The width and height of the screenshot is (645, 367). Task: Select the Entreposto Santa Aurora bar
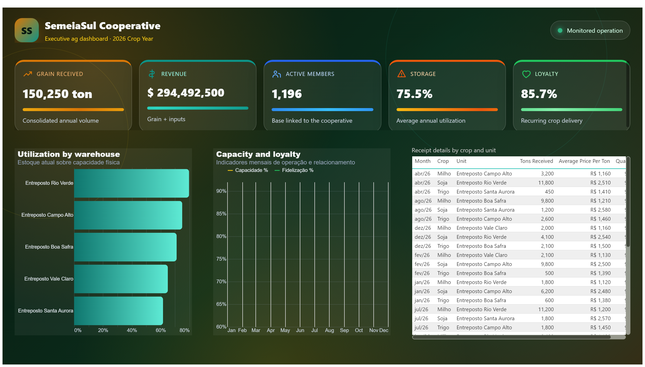pyautogui.click(x=118, y=311)
